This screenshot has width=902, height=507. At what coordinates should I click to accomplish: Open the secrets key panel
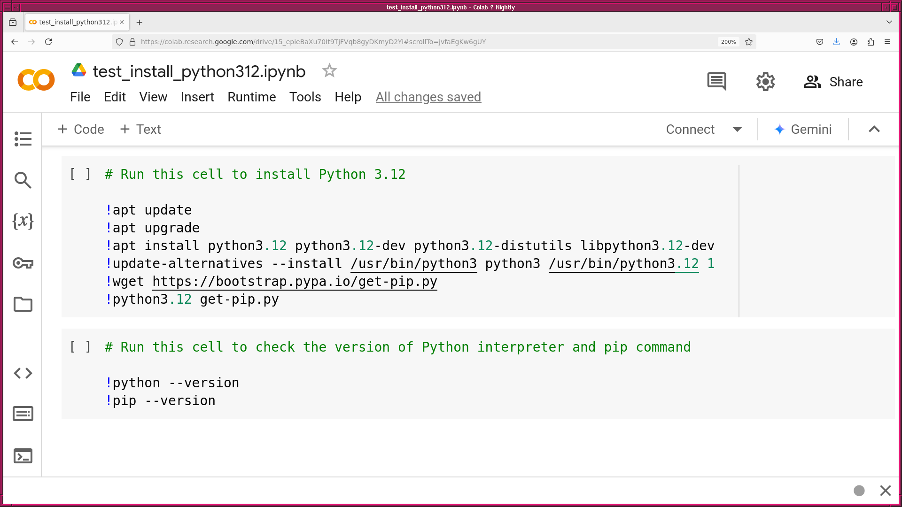[23, 263]
